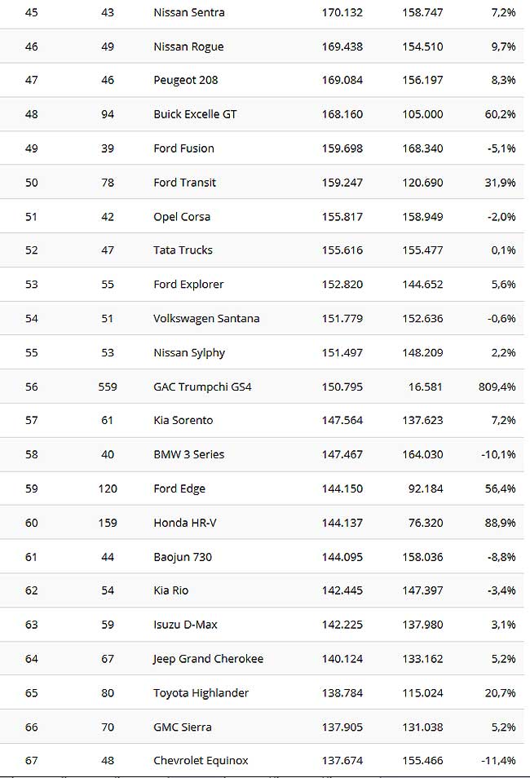Click the Jeep Grand Cherokee name
This screenshot has height=778, width=530.
(208, 659)
